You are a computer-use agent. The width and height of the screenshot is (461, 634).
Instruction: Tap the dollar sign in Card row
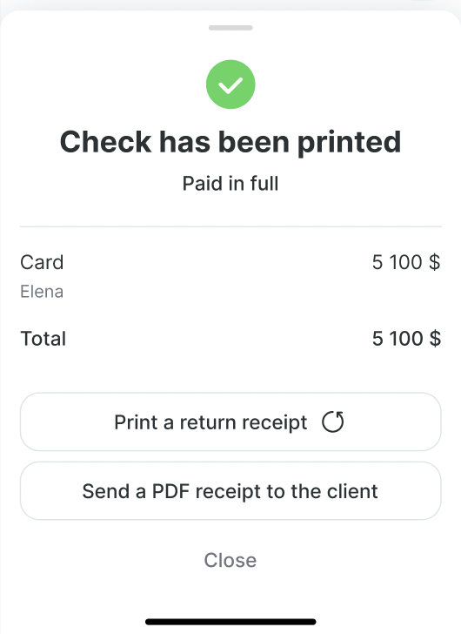point(435,262)
